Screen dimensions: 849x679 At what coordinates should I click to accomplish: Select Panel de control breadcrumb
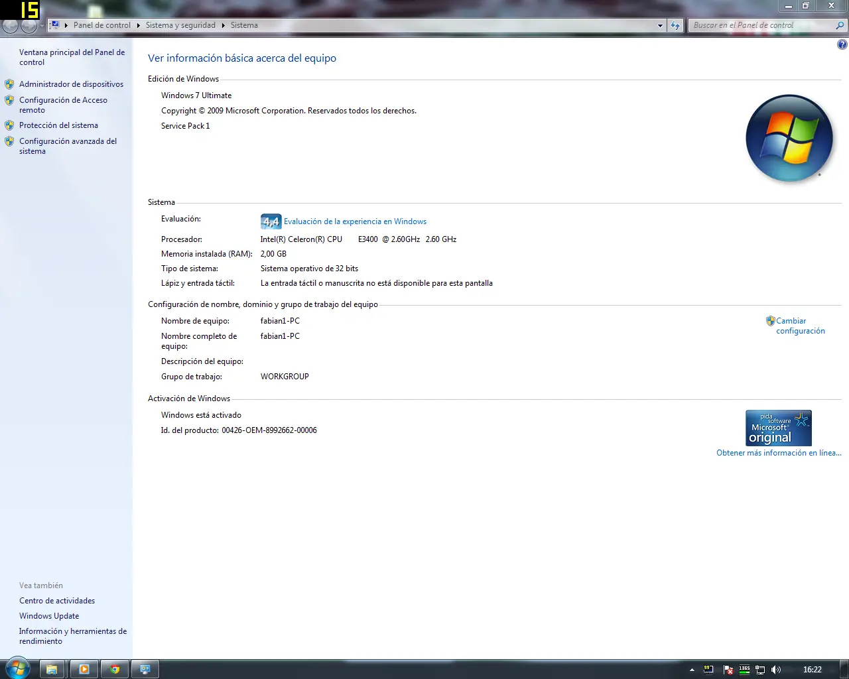[x=102, y=25]
